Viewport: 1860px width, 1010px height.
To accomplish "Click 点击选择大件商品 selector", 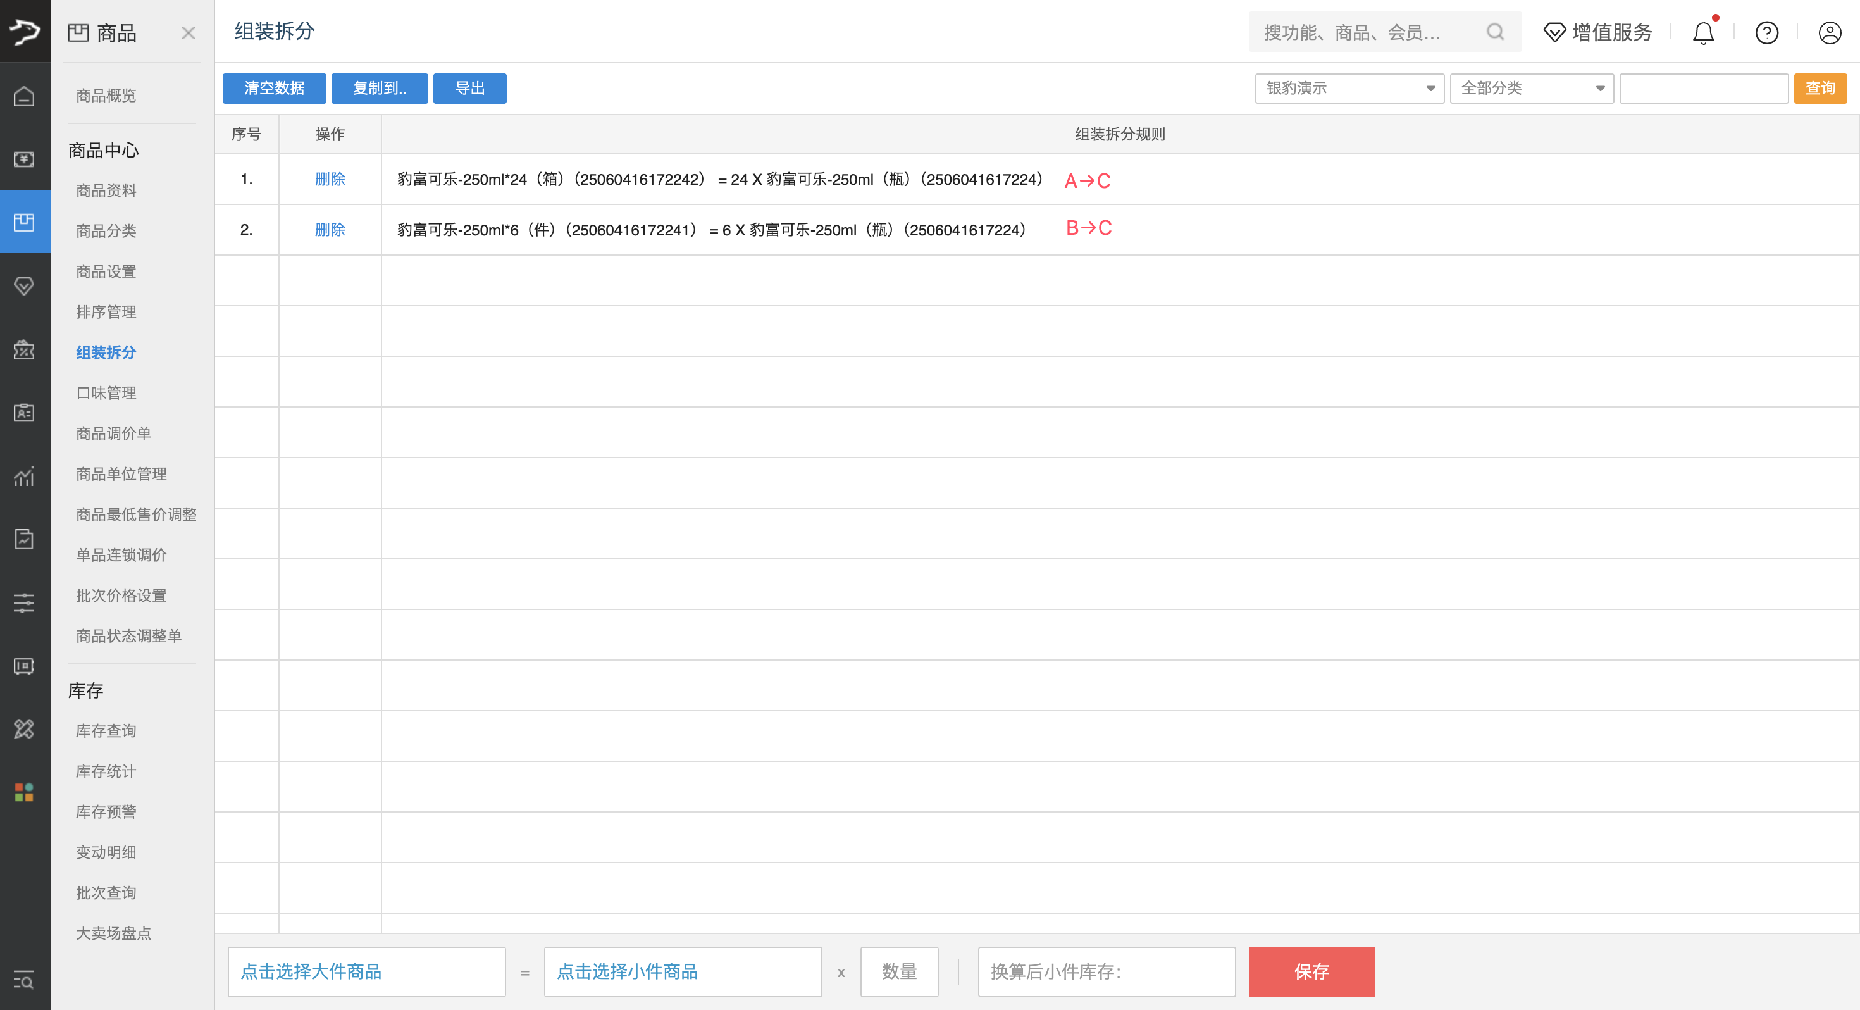I will tap(367, 971).
